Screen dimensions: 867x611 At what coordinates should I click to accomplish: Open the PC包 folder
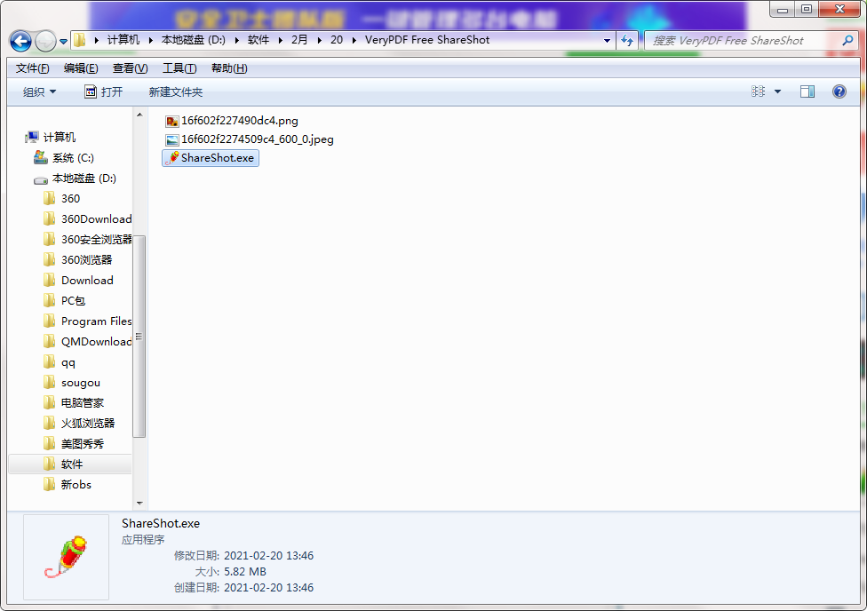pyautogui.click(x=73, y=301)
